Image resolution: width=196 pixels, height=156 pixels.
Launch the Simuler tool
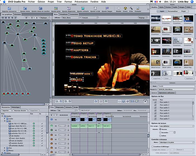click(x=119, y=8)
